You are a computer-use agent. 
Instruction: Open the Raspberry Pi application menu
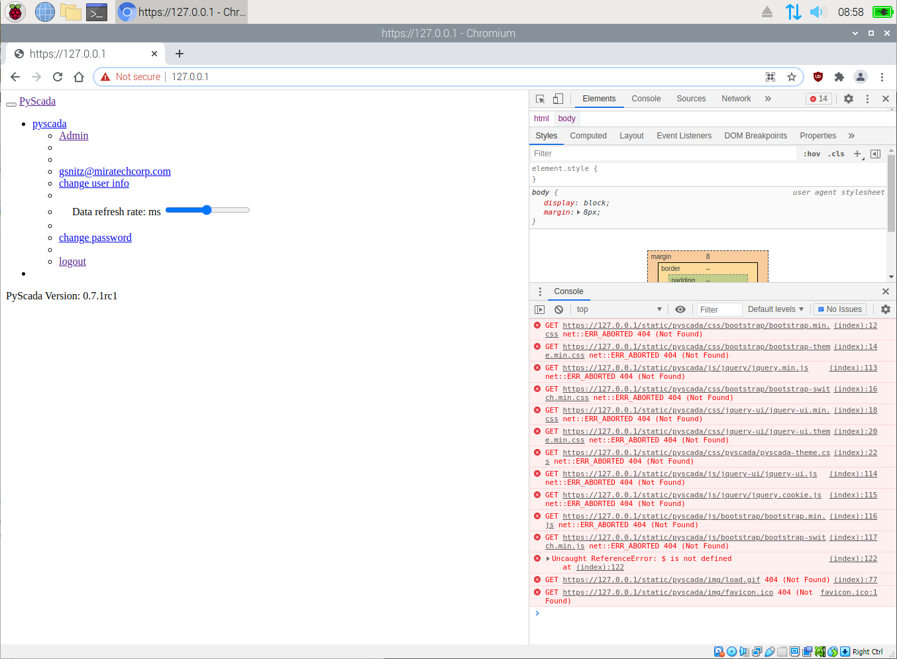(x=14, y=11)
